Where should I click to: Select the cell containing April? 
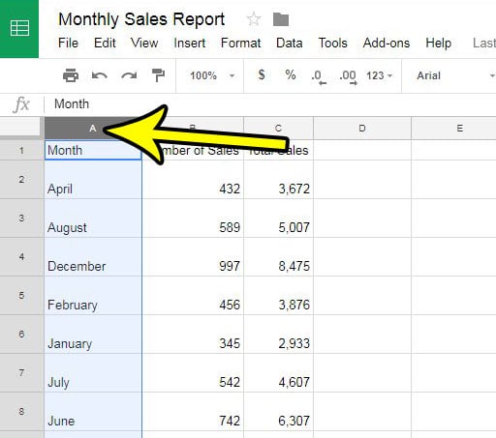pos(93,180)
